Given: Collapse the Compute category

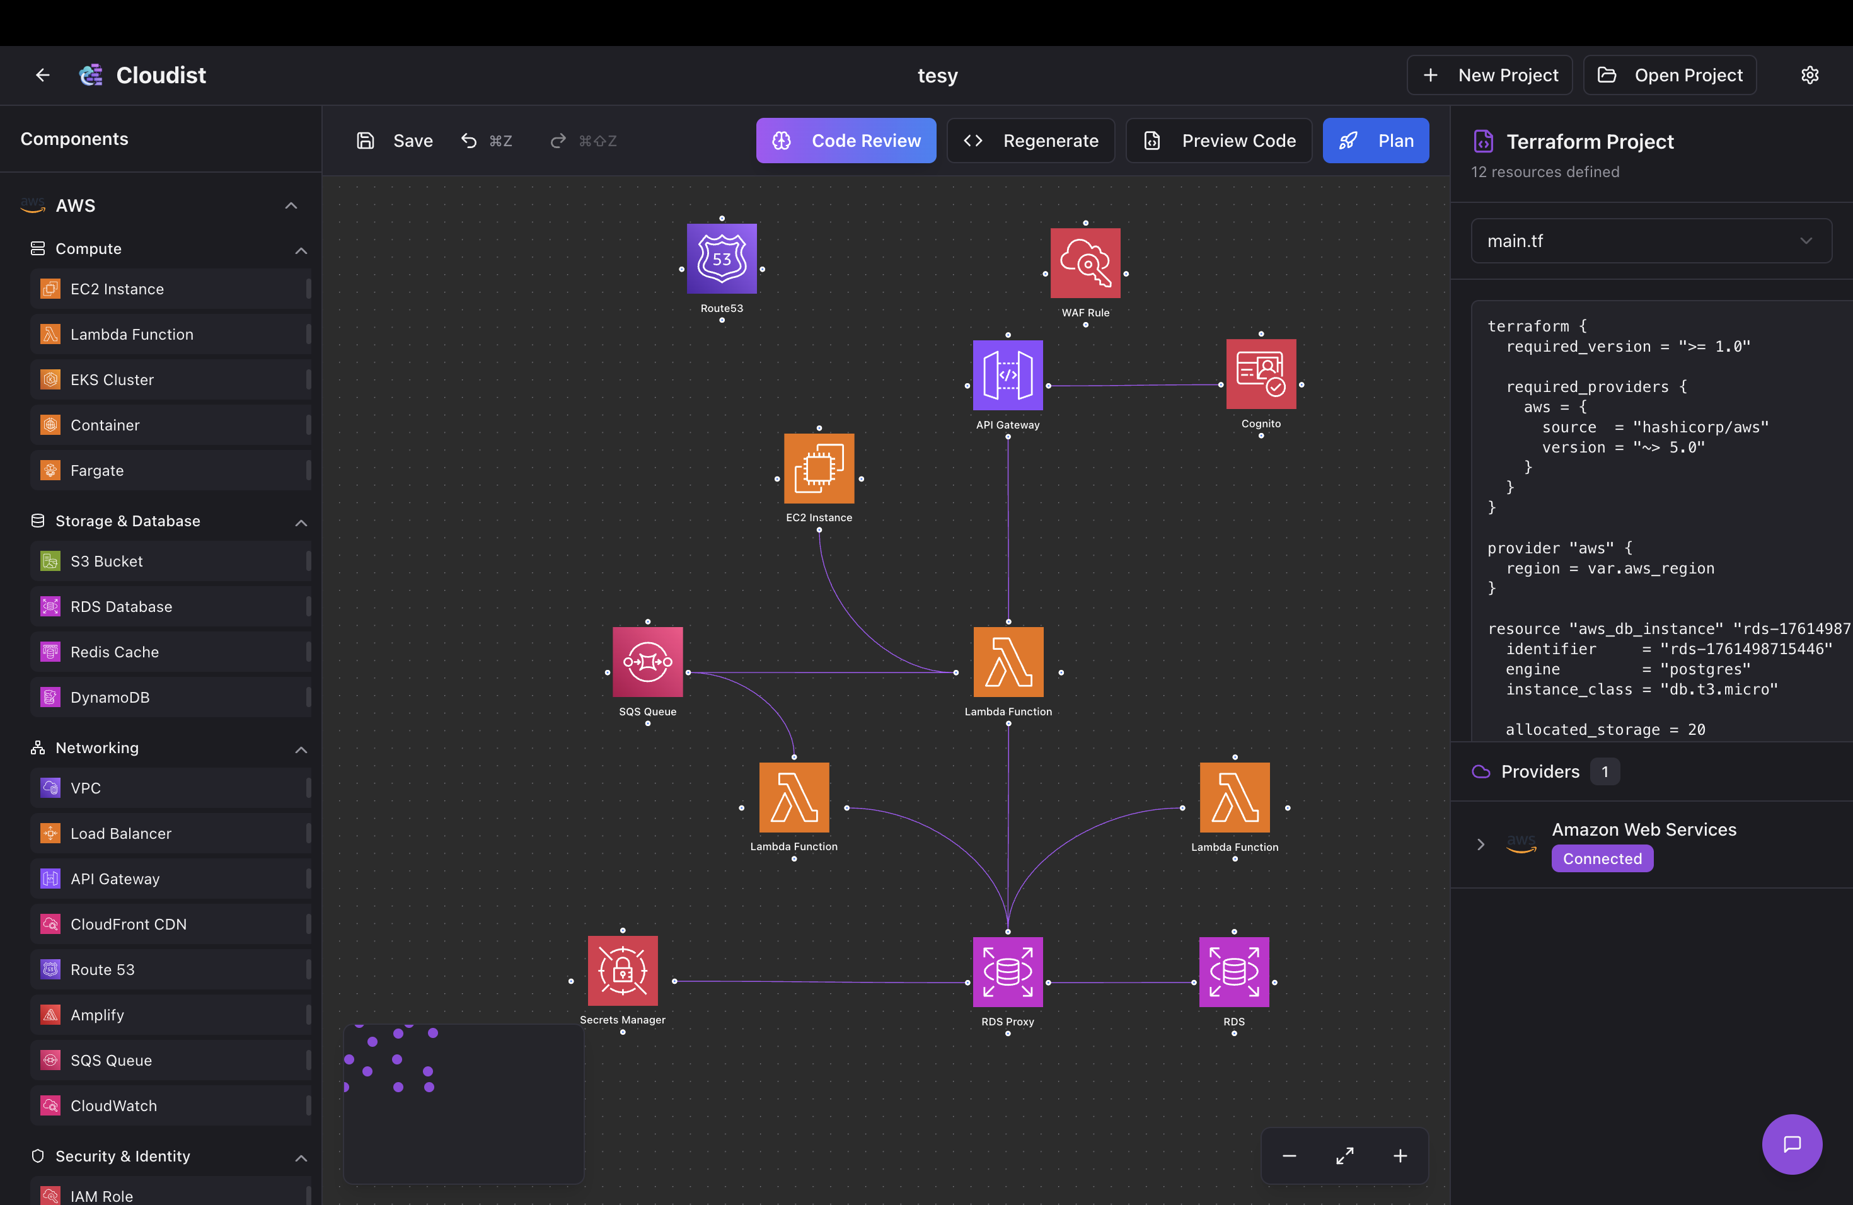Looking at the screenshot, I should [x=301, y=250].
